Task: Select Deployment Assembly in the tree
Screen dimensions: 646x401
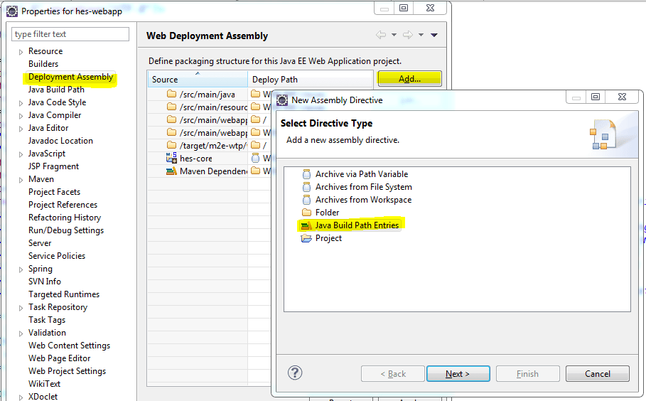Action: [70, 77]
